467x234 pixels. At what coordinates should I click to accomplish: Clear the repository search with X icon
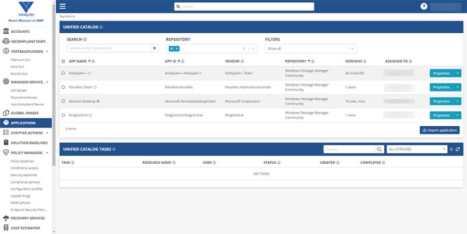155,48
